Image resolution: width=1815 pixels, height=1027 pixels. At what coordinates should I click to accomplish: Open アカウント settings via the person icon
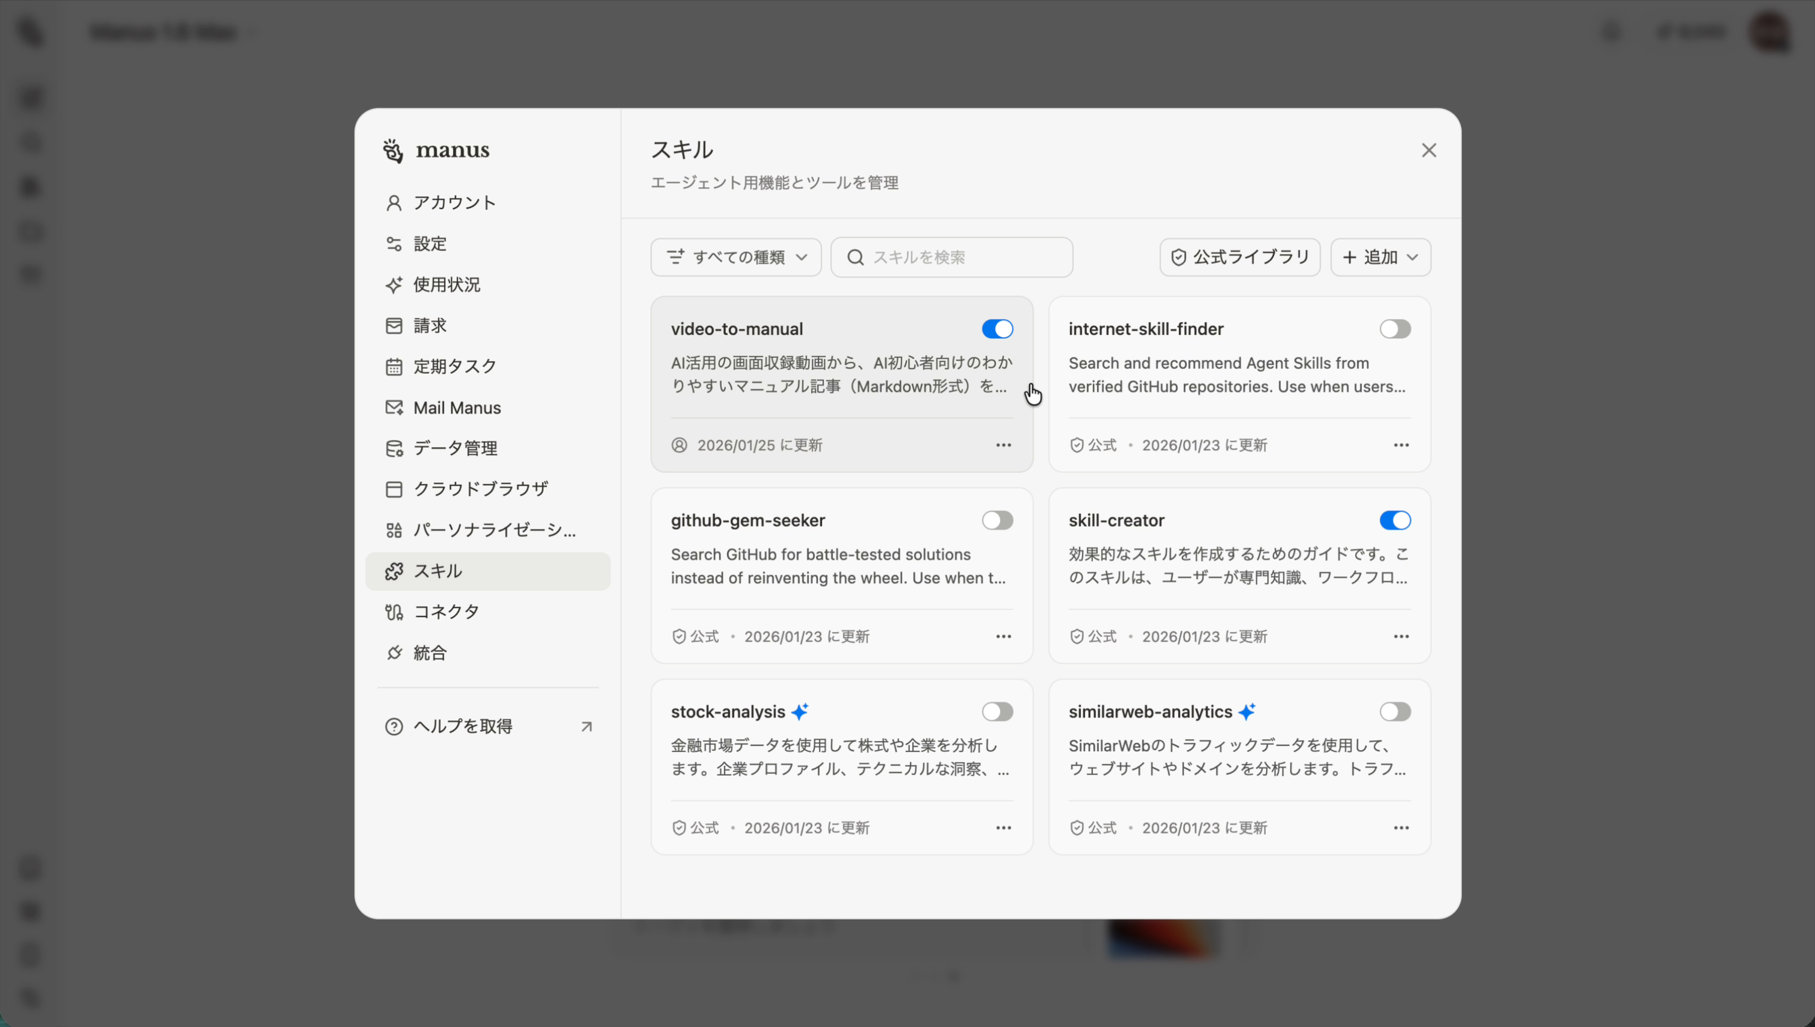[394, 202]
